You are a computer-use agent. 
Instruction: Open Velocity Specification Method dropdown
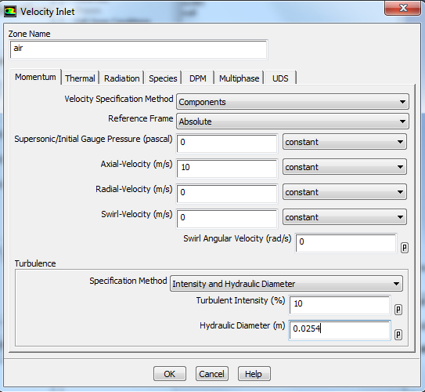click(293, 102)
